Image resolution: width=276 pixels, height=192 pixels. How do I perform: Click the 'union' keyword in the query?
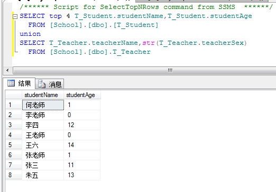click(x=30, y=34)
